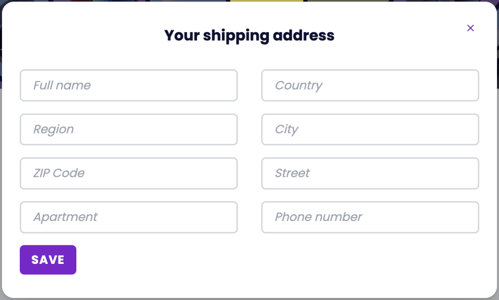Focus the Country text box
Screen dimensions: 499x300
pyautogui.click(x=370, y=86)
